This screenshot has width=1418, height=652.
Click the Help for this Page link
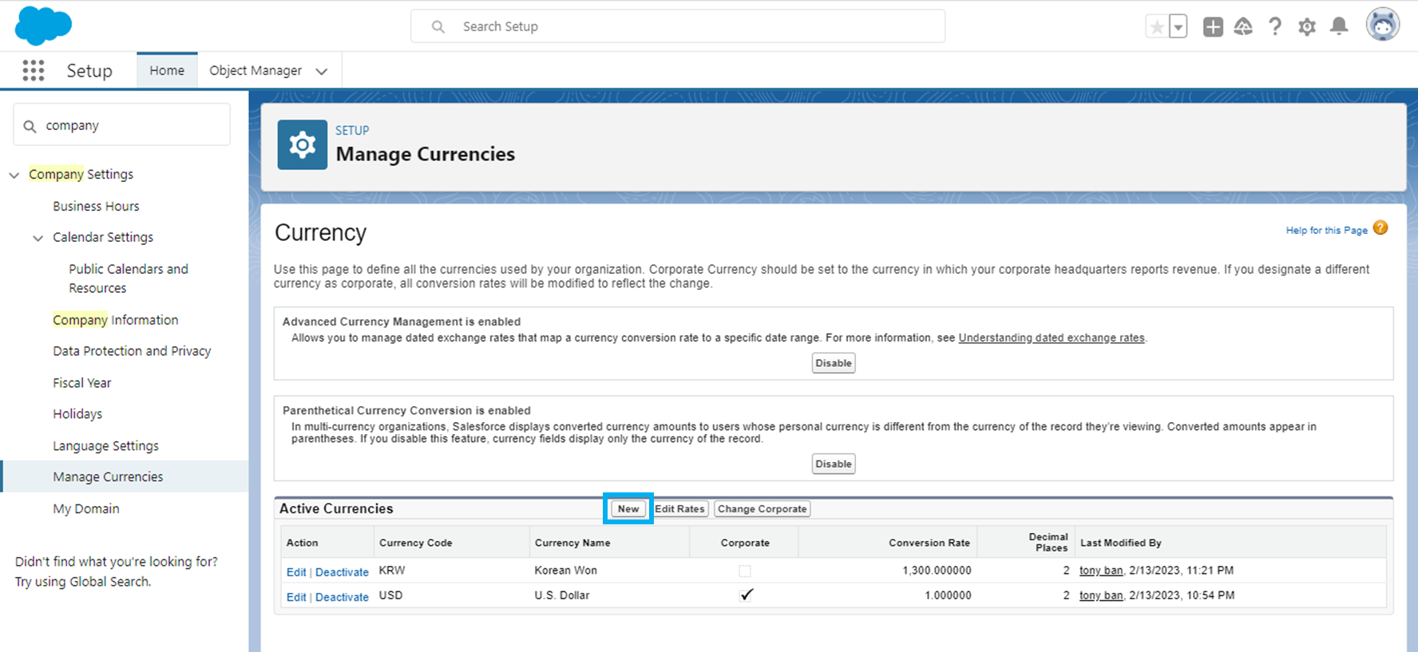1326,230
